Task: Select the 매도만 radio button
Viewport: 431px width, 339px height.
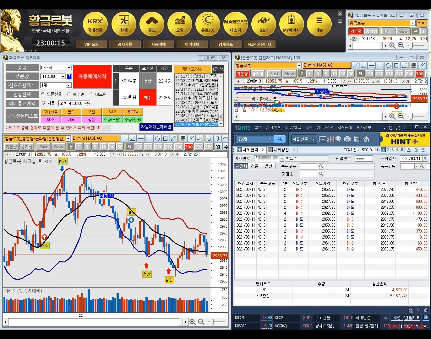Action: point(91,94)
